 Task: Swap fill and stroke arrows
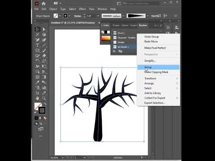45,104
